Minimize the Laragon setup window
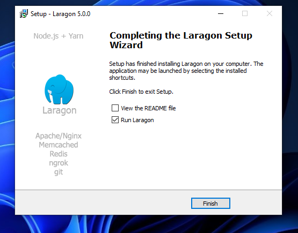298x233 pixels. [221, 13]
